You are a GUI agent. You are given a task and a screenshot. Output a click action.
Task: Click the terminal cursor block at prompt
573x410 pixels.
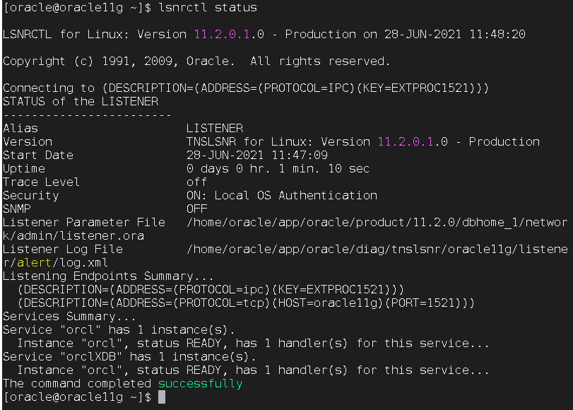click(x=162, y=397)
